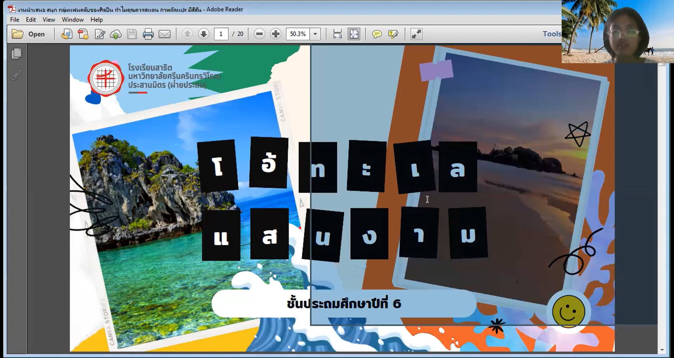Click the page number field
Viewport: 674px width, 358px height.
tap(221, 34)
